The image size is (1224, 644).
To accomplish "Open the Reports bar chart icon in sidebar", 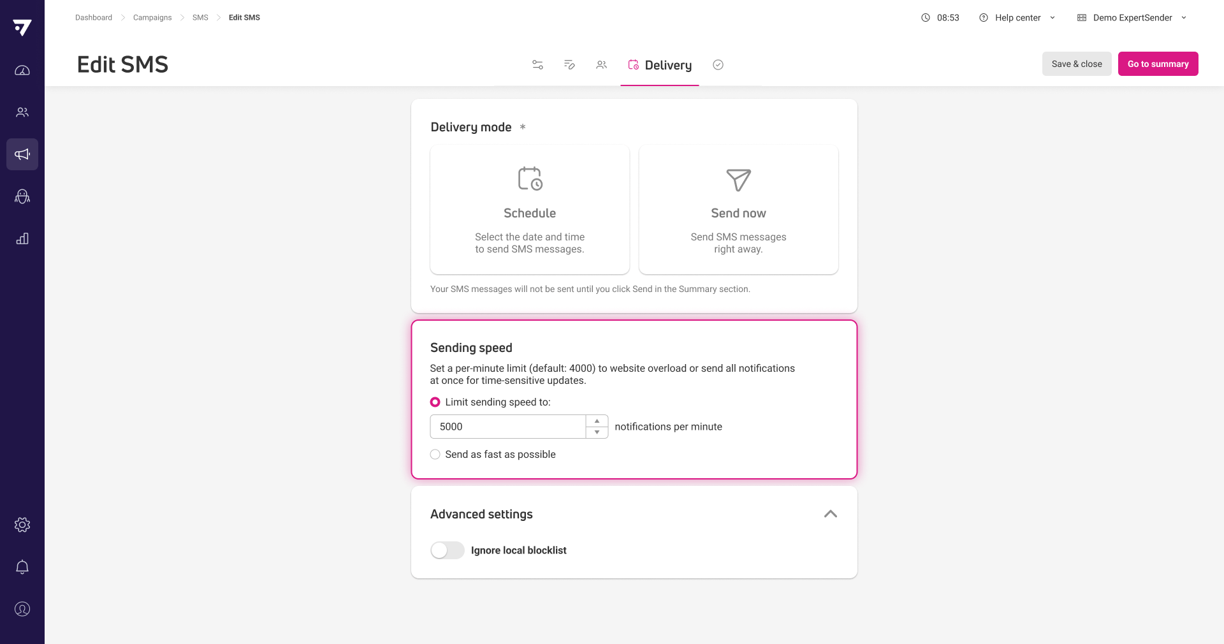I will 22,238.
